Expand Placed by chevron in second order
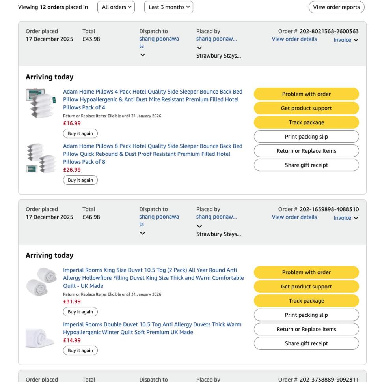380x382 pixels. (x=199, y=226)
